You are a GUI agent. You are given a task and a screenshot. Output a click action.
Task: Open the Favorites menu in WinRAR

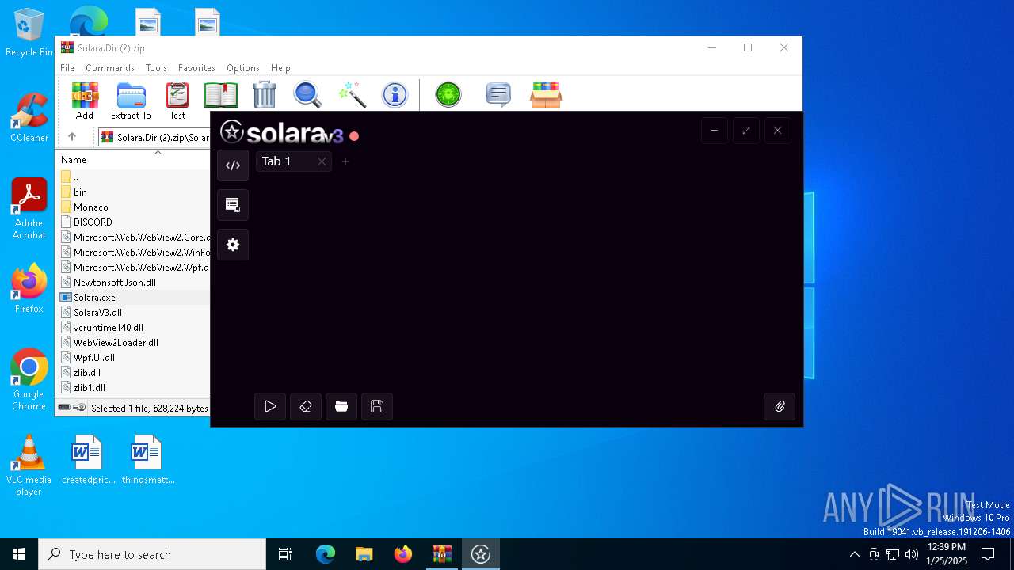click(x=196, y=68)
